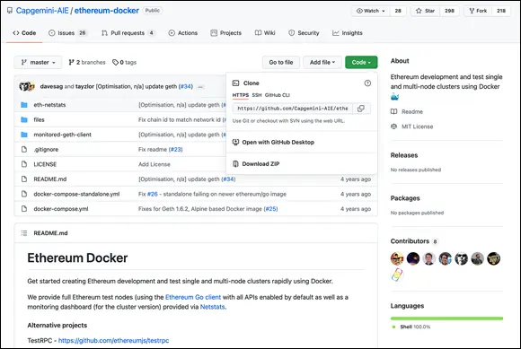
Task: Select the HTTPS clone option
Action: click(241, 95)
